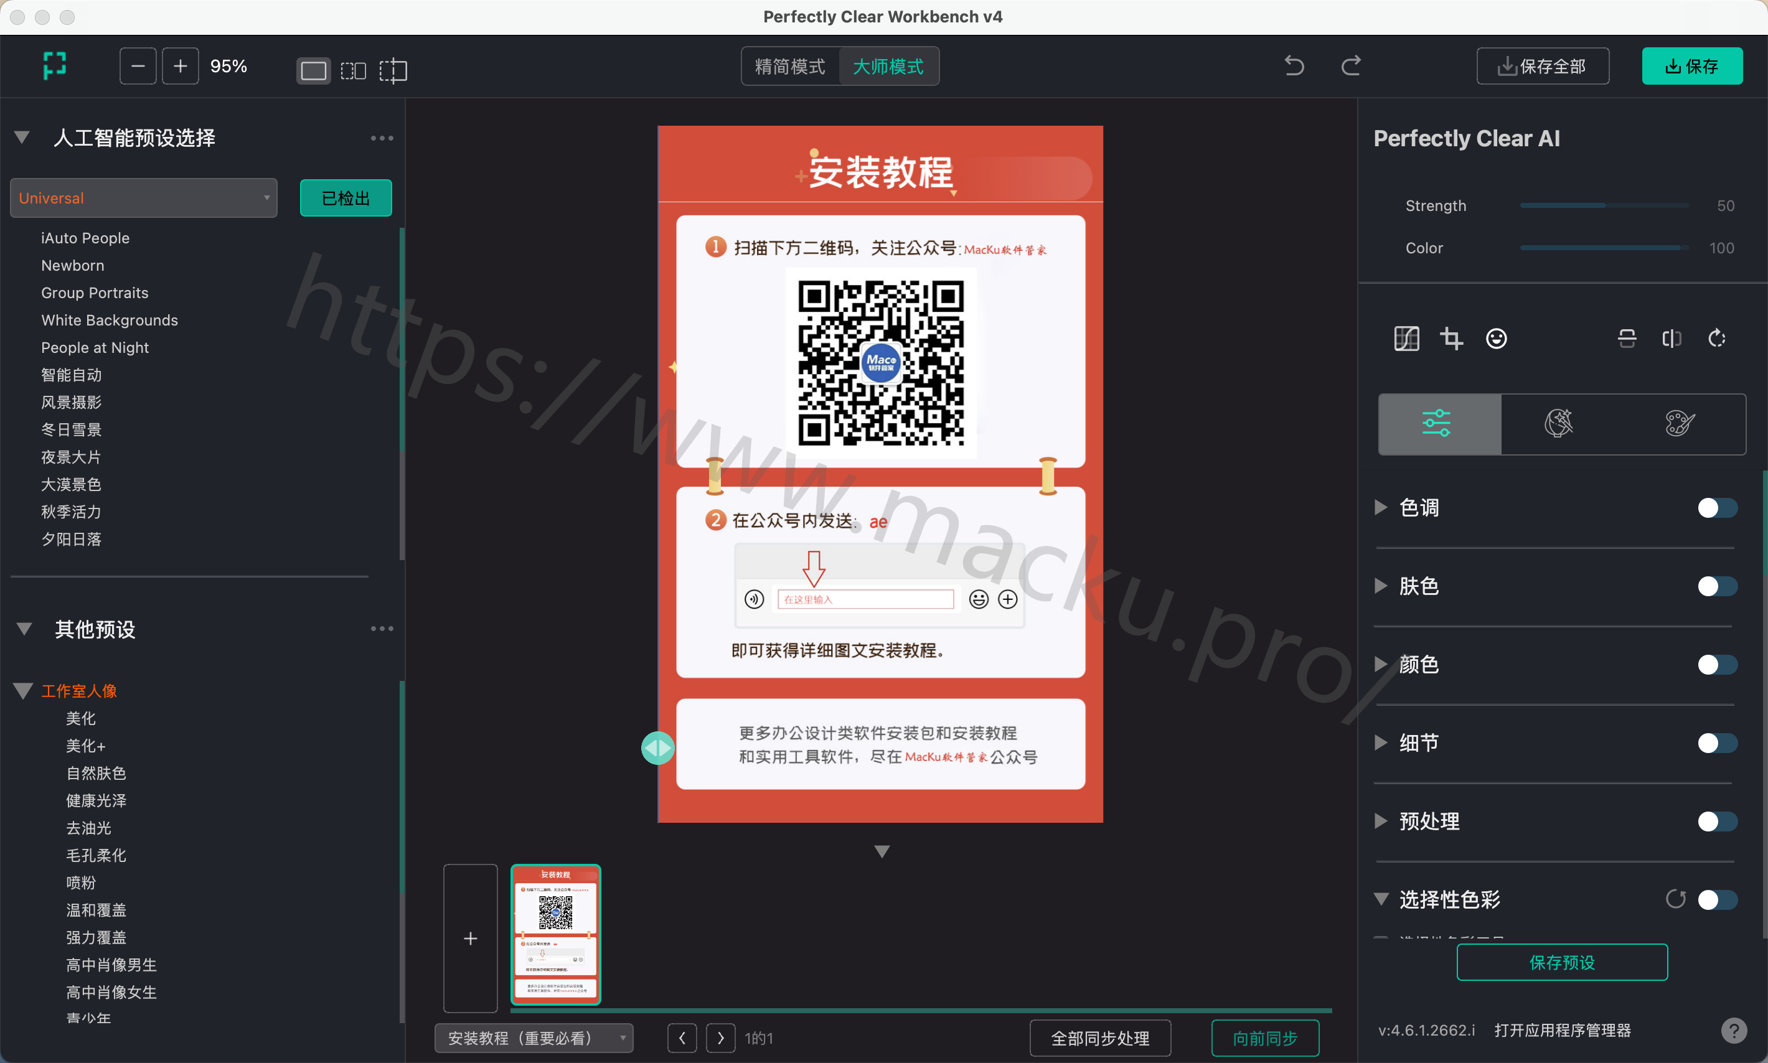Switch to 大师模式 mode
1768x1063 pixels.
point(888,67)
